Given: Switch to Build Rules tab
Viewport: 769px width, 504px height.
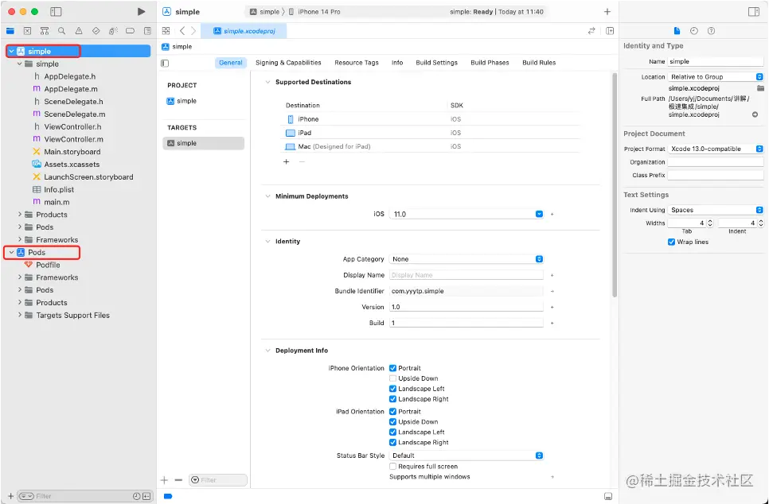Looking at the screenshot, I should tap(539, 63).
